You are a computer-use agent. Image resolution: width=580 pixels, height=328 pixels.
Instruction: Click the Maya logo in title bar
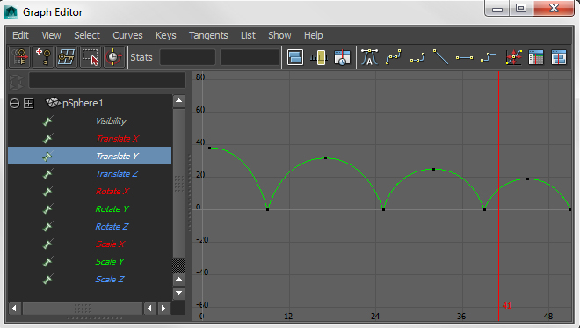11,12
